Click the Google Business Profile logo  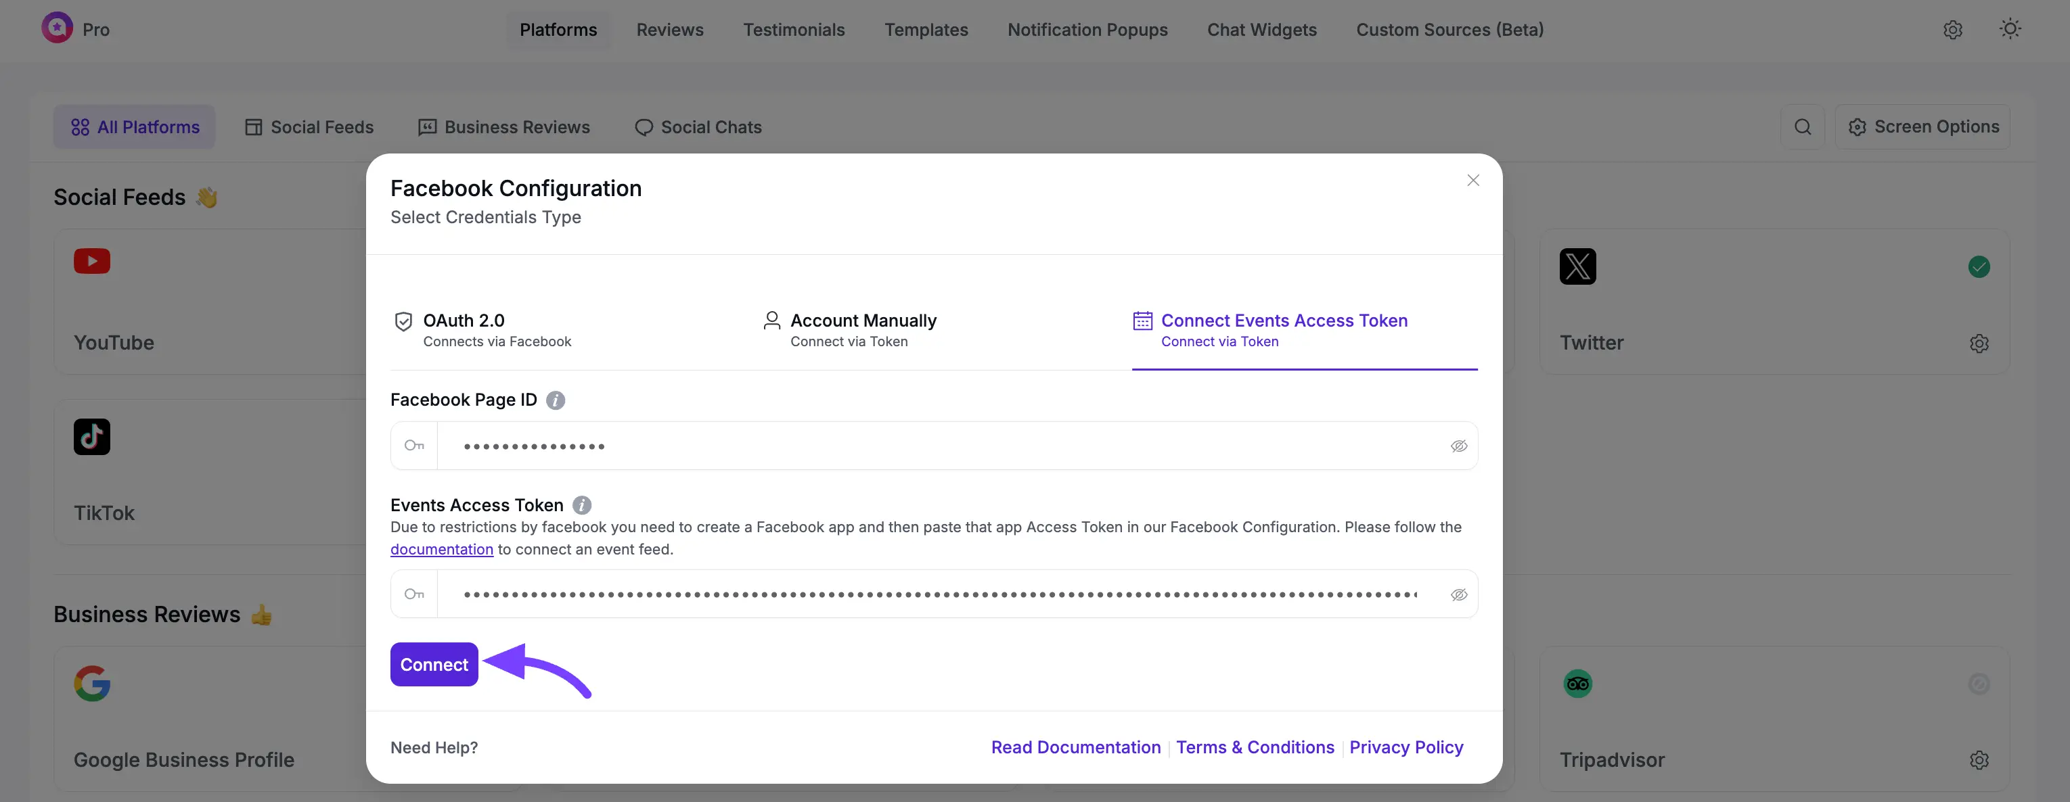(x=91, y=684)
